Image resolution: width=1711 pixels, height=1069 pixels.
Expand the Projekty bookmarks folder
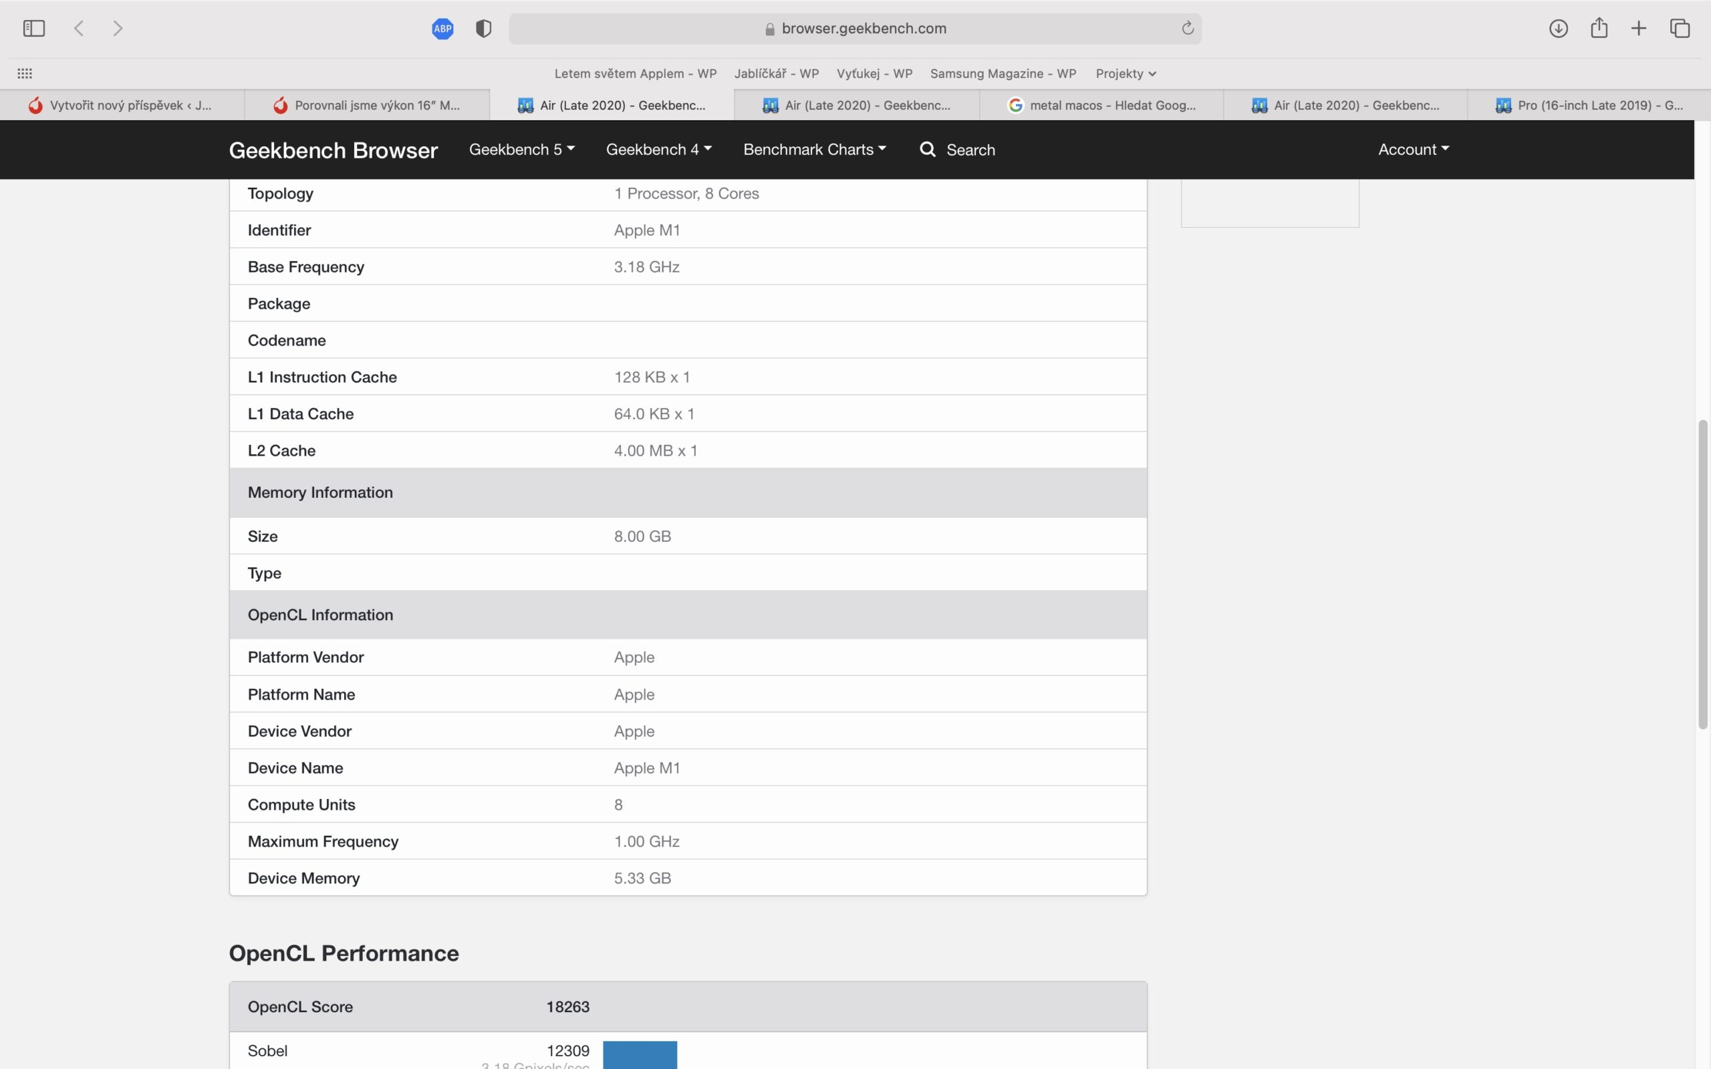(1126, 73)
